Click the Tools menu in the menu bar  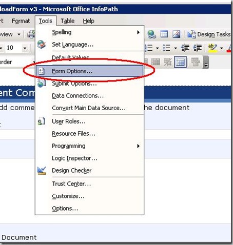coord(46,21)
